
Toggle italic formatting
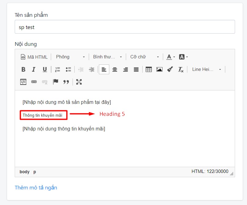pyautogui.click(x=34, y=69)
